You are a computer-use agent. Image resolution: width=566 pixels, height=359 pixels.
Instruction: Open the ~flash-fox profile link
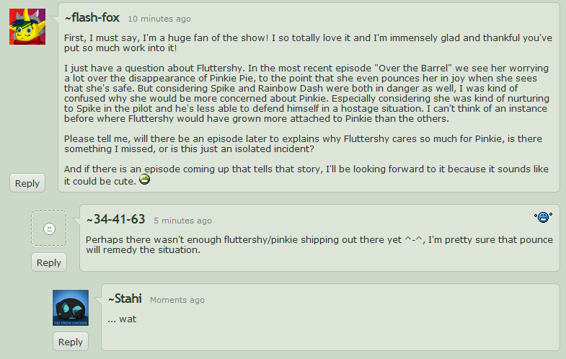point(92,17)
